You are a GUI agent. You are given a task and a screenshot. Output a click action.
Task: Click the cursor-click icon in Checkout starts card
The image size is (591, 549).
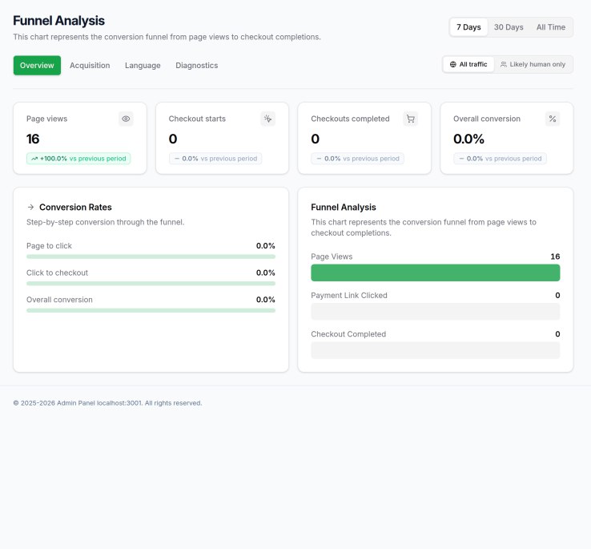point(268,119)
